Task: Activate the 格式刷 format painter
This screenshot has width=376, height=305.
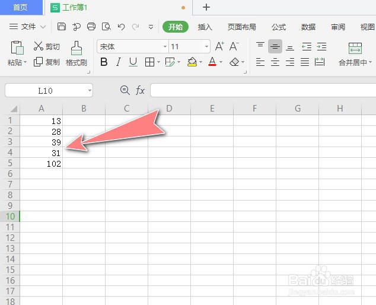Action: [x=77, y=54]
